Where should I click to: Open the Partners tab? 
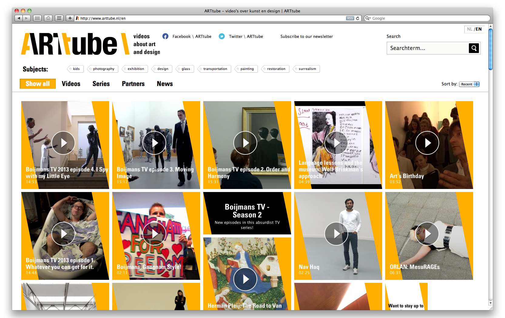133,84
